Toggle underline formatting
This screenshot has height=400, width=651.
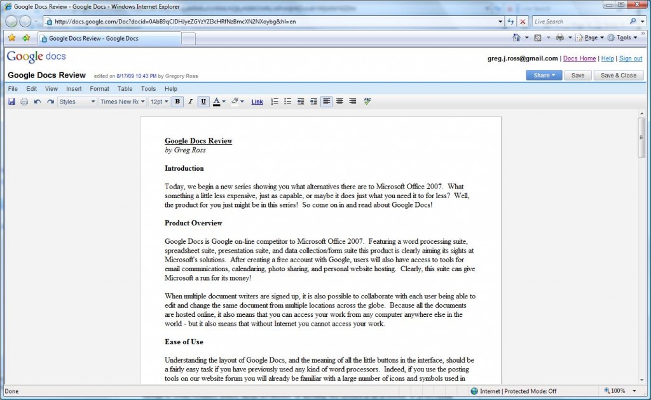pos(203,102)
